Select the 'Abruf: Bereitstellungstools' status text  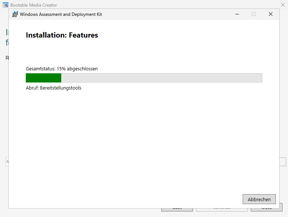(53, 88)
